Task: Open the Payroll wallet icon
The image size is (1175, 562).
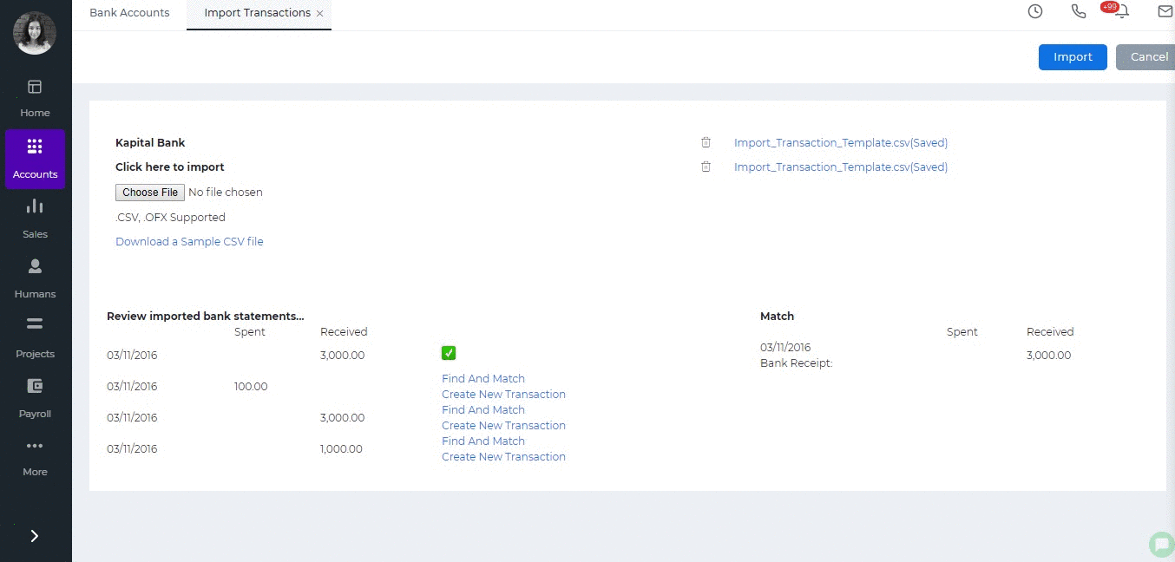Action: tap(35, 386)
